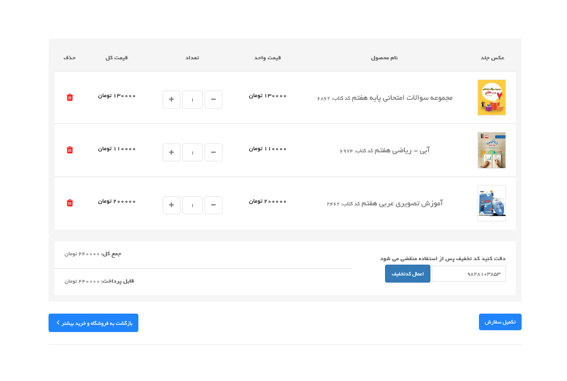Go back to shop via بازگشت به فروشگاه
This screenshot has width=567, height=381.
click(x=93, y=323)
